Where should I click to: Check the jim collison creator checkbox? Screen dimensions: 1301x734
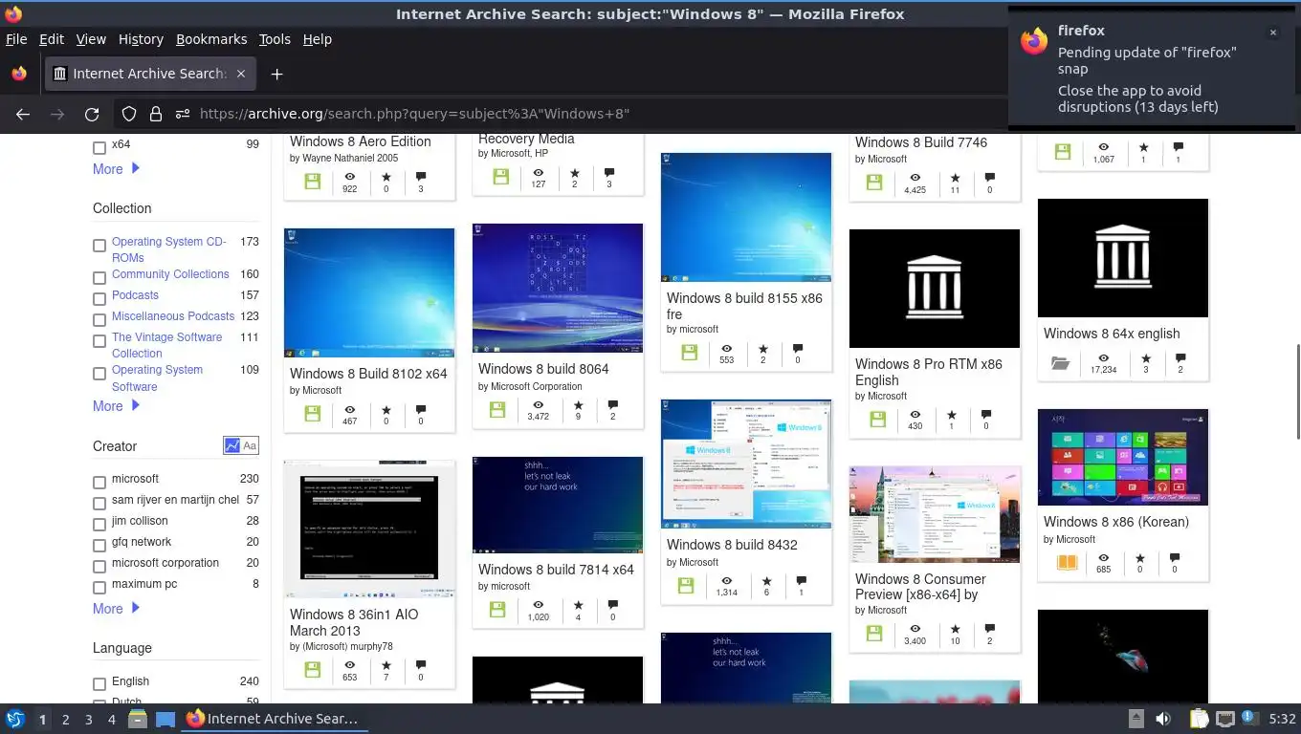(x=99, y=524)
